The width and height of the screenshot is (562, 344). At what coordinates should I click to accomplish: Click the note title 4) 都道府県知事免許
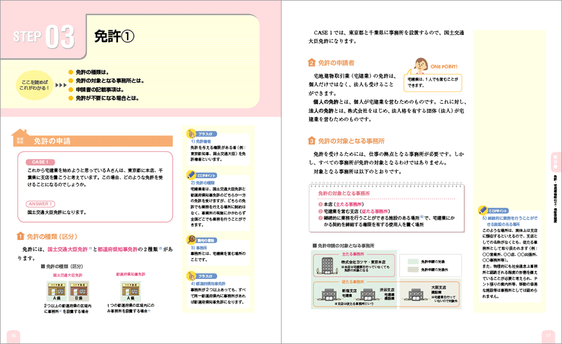tap(209, 283)
